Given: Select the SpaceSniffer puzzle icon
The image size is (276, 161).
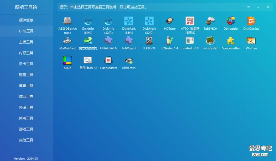Looking at the screenshot, I should click(231, 41).
